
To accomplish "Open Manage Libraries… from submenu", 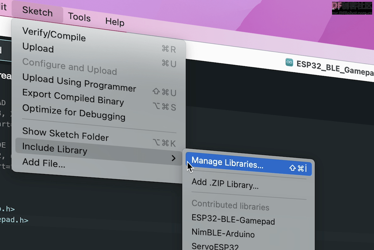I will pos(249,164).
